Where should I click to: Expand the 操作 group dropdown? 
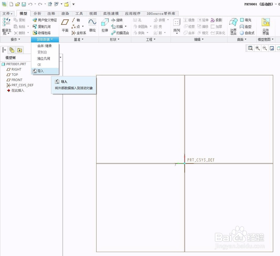tap(15, 39)
